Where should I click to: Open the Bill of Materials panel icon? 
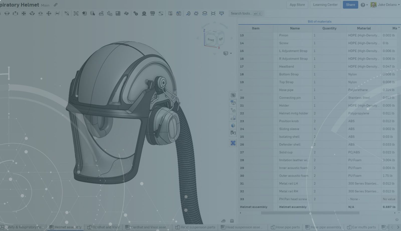(x=233, y=95)
